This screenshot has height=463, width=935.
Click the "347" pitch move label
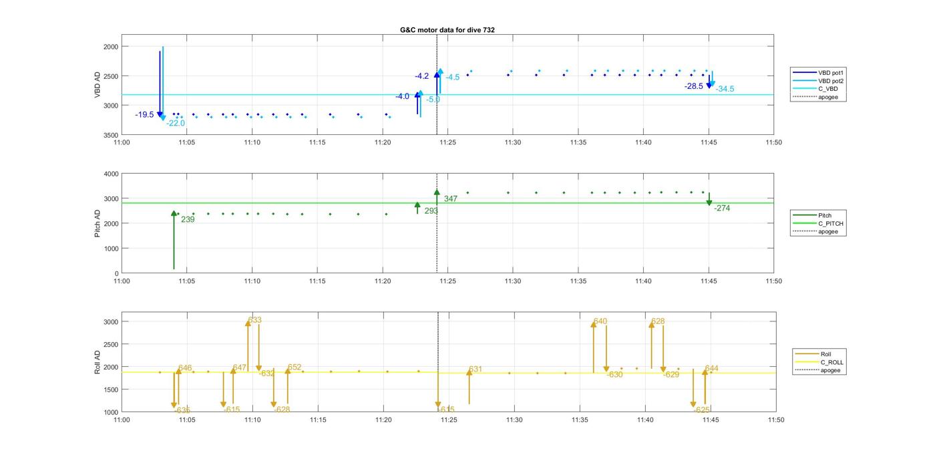451,199
